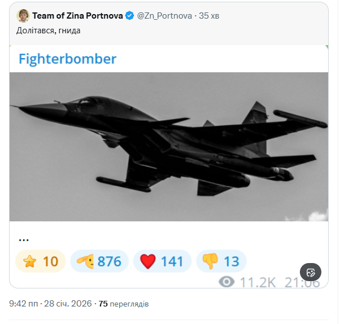Open the fighter jet photo

click(169, 146)
